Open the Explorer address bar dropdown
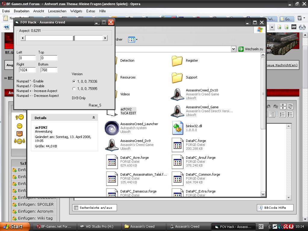This screenshot has width=308, height=231. click(x=233, y=49)
